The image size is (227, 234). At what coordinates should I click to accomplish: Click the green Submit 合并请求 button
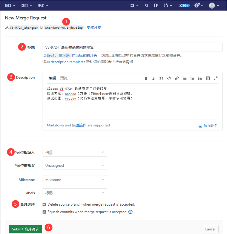pos(26,229)
